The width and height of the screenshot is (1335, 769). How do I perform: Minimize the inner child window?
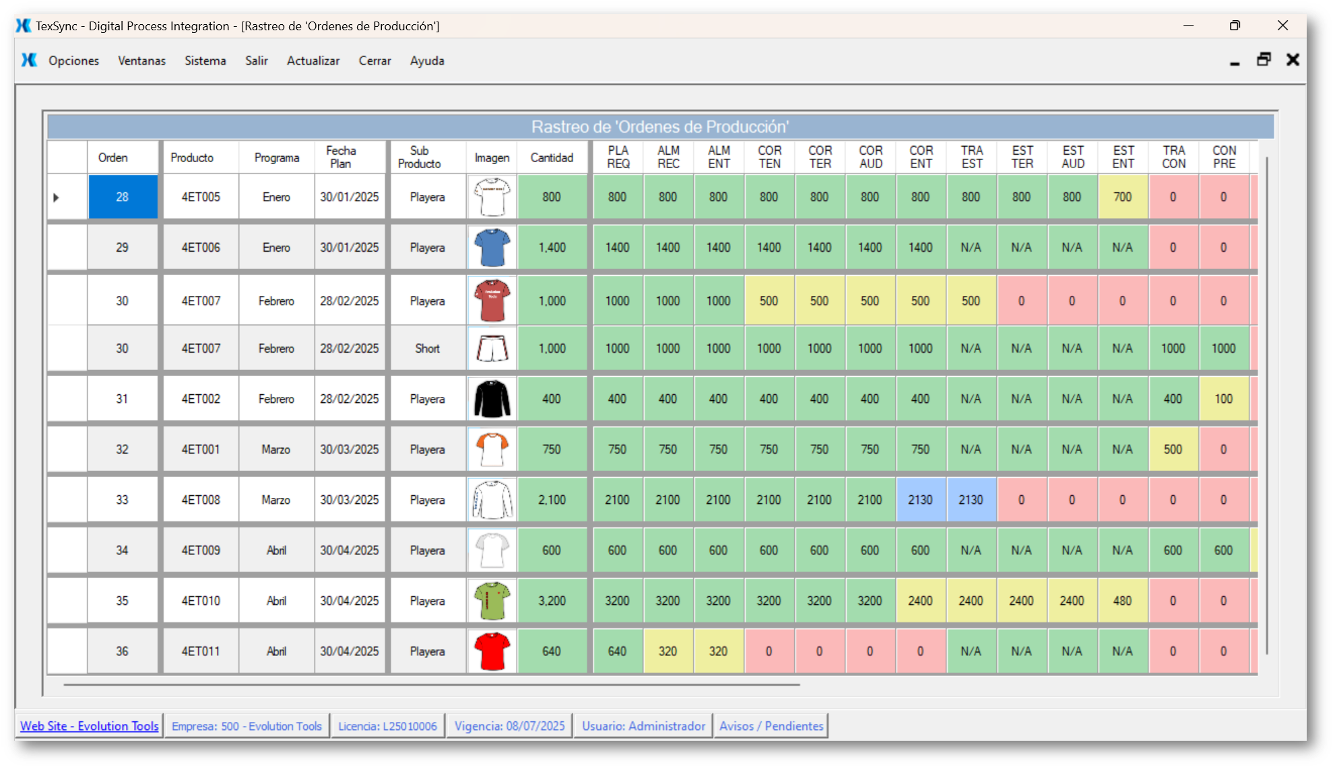pos(1235,63)
